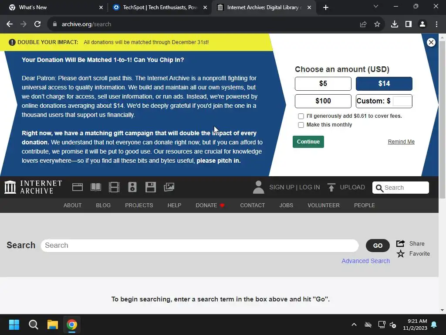Viewport: 446px width, 335px height.
Task: Open the Software floppy disk icon
Action: 150,187
